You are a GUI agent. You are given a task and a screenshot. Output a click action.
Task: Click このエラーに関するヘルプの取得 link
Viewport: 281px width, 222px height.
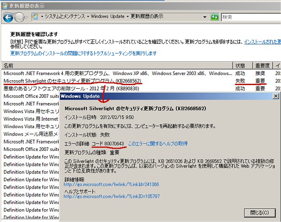pyautogui.click(x=158, y=143)
